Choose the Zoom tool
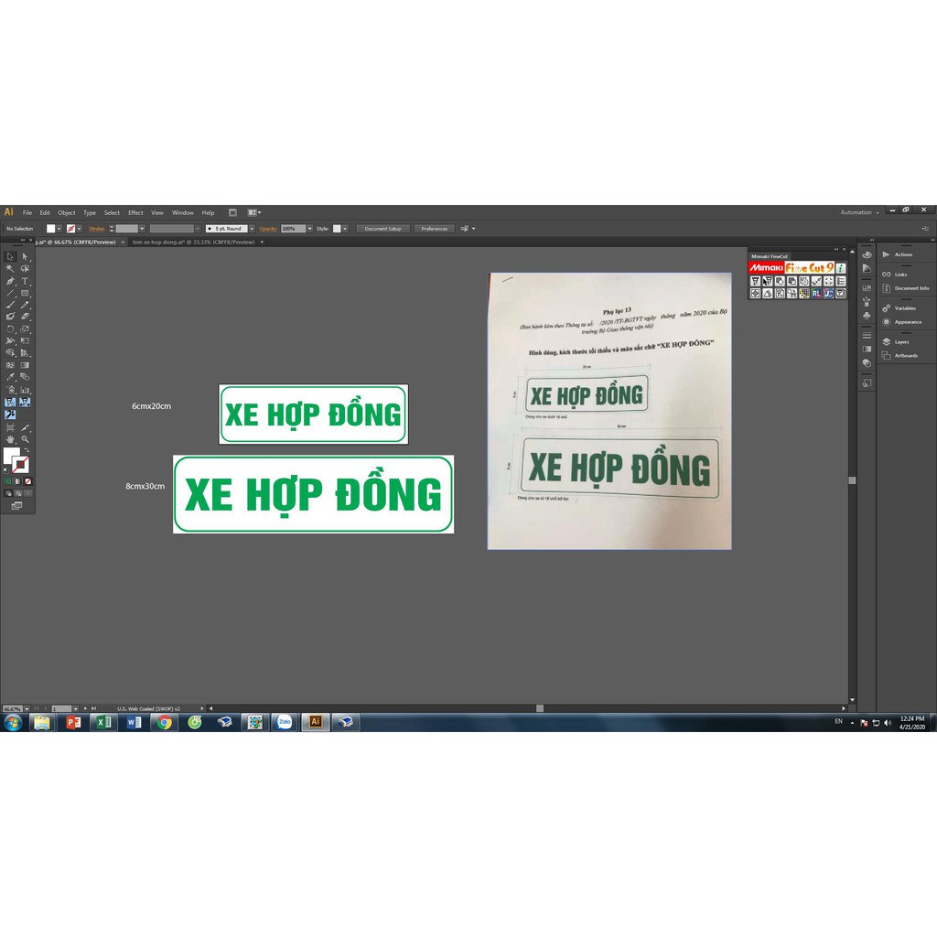Screen dimensions: 937x937 (25, 439)
